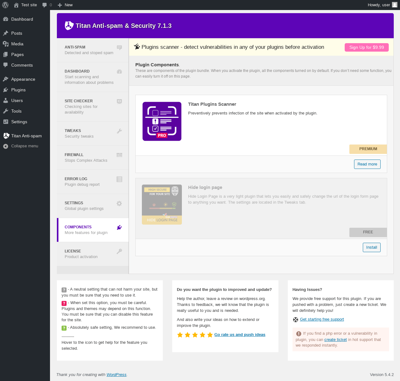Open the Error Log tab
This screenshot has height=381, width=400.
coord(93,182)
